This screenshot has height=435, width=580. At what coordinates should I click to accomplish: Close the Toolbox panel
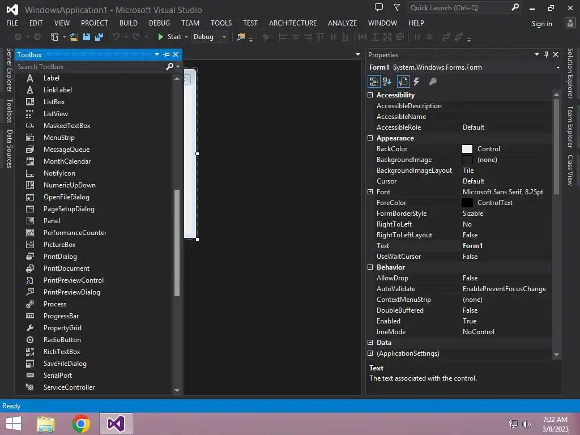point(176,54)
